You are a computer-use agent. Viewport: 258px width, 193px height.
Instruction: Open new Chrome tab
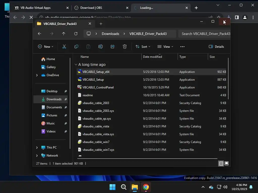point(196,8)
